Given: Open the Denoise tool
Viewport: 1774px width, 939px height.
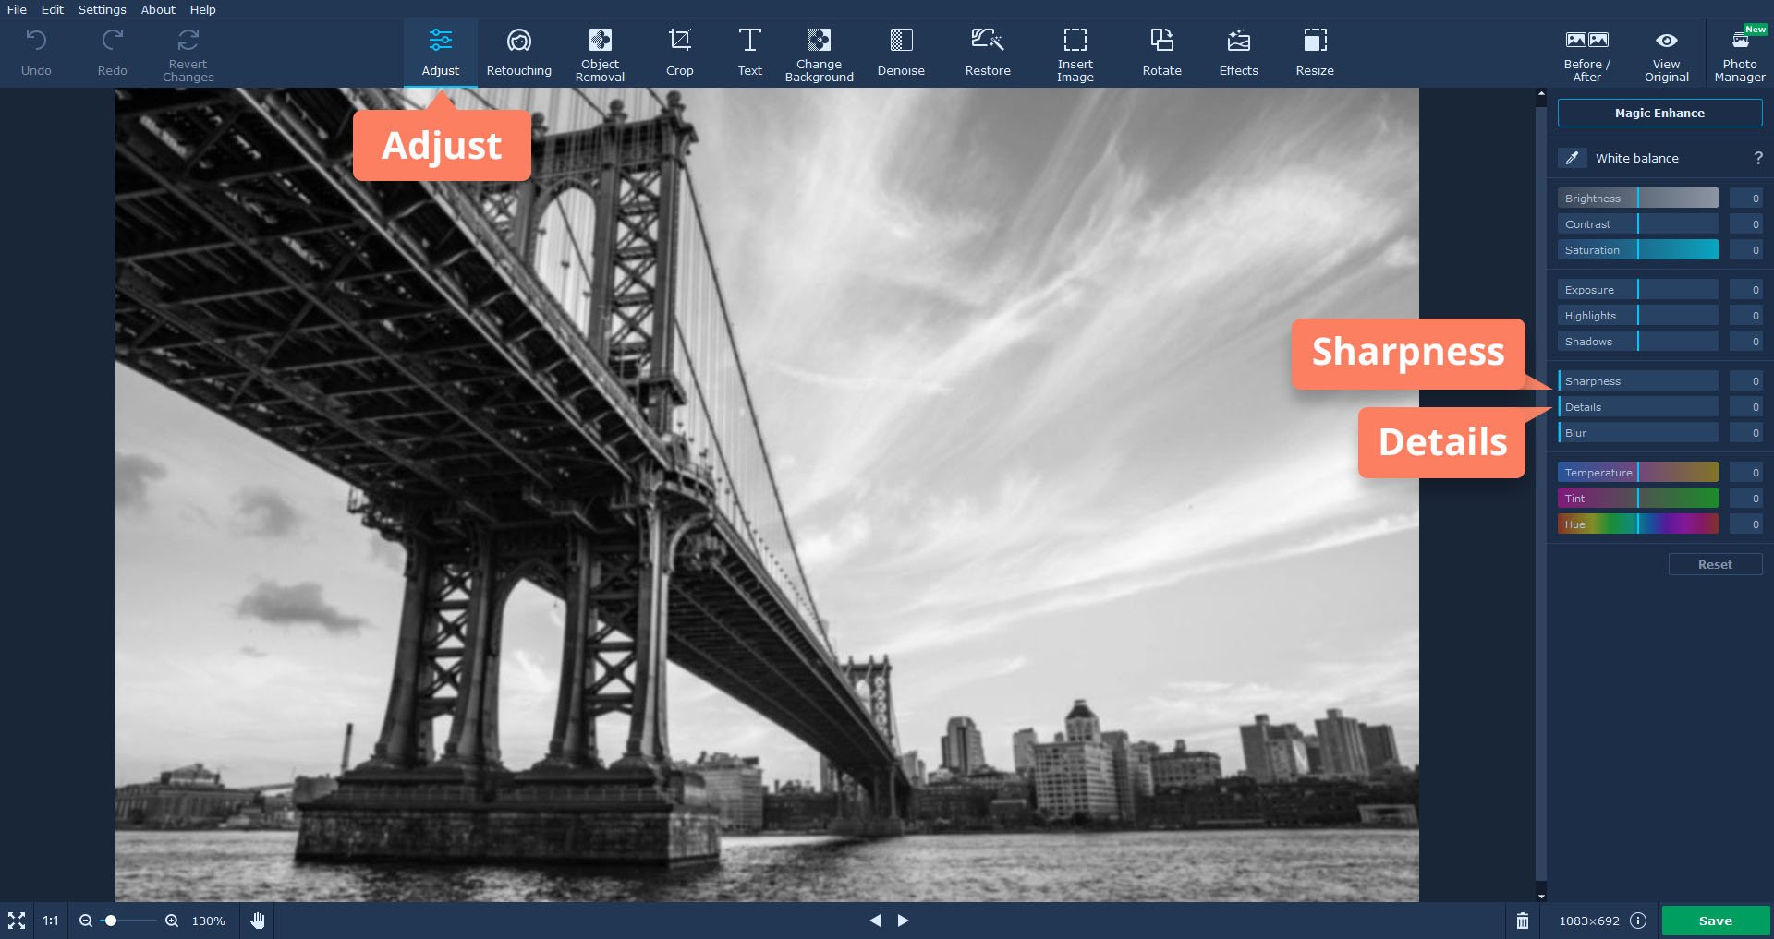Looking at the screenshot, I should coord(901,53).
